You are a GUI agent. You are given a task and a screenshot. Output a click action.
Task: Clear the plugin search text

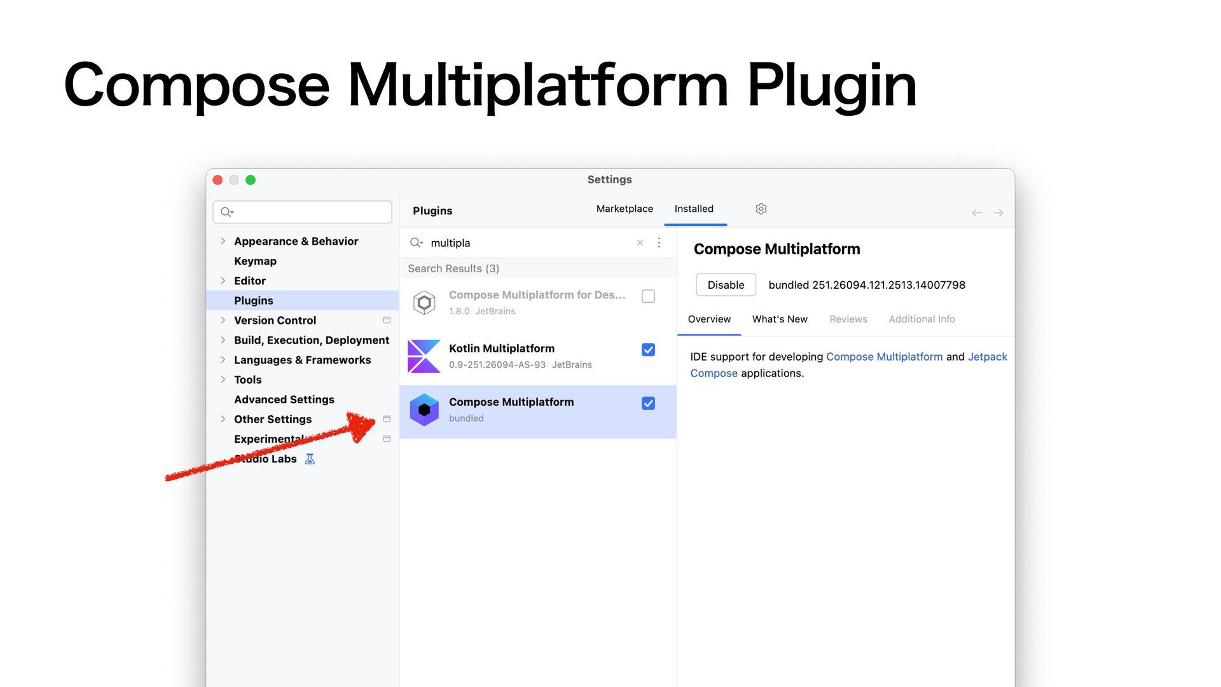click(640, 242)
